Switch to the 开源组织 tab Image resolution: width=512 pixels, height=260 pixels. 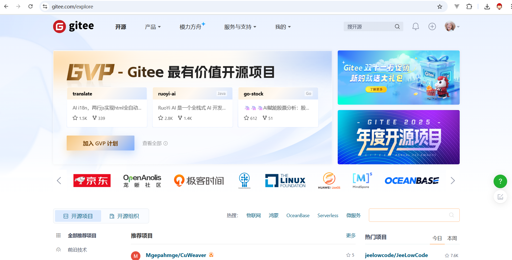coord(124,216)
